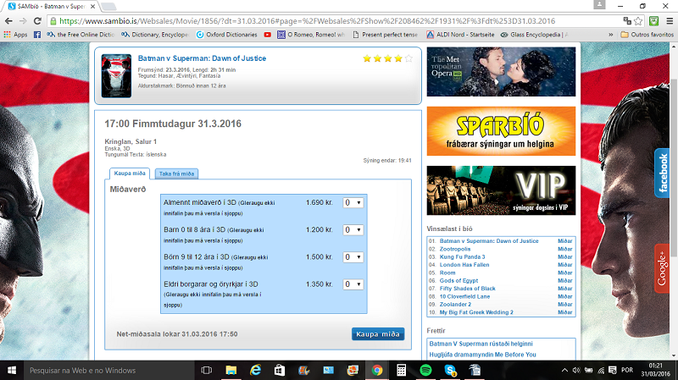Click the first gold rating star
Viewport: 678px width, 380px height.
pos(367,58)
